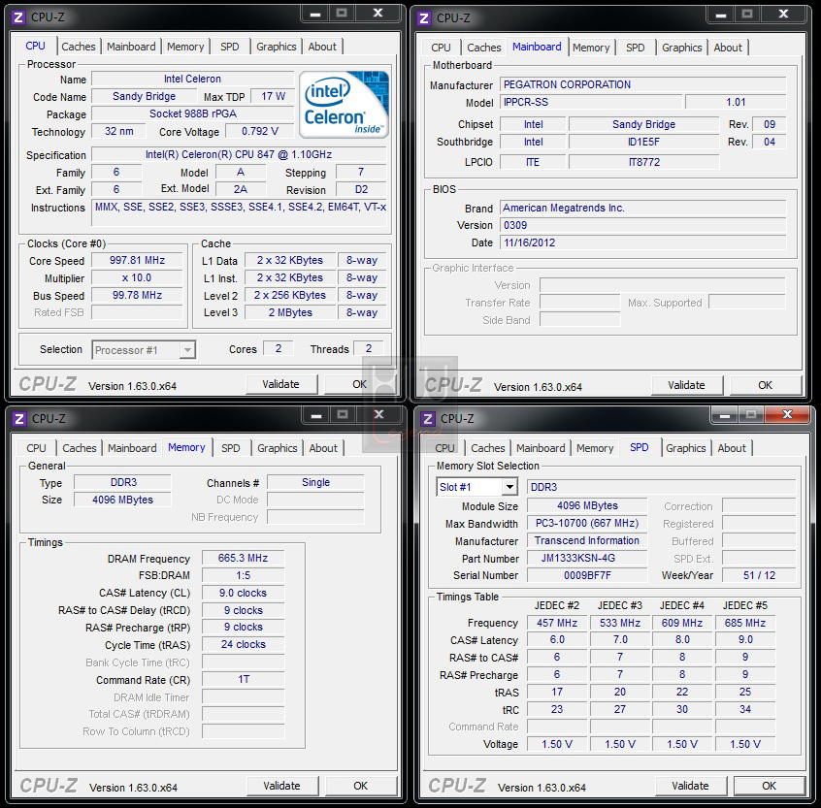
Task: Switch to Mainboard tab in SPD window
Action: pos(541,448)
